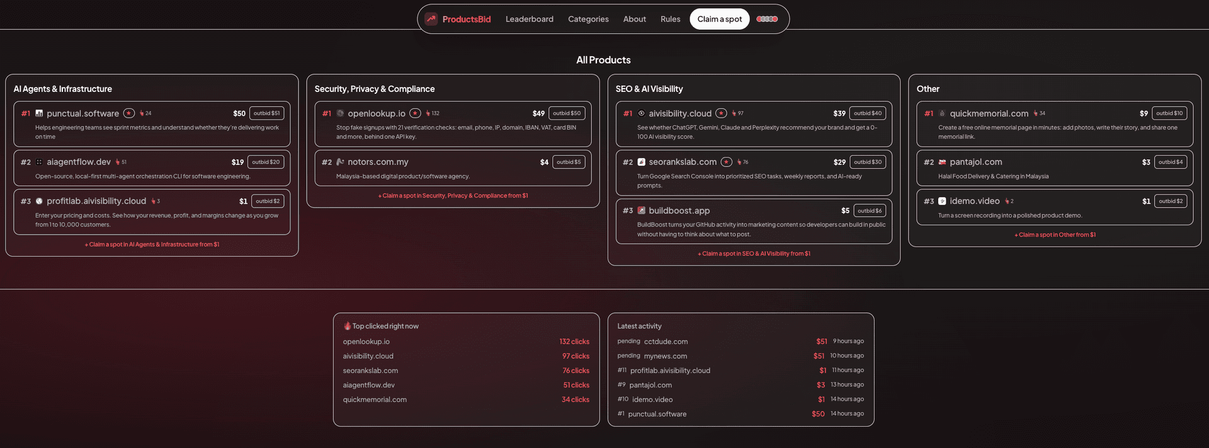Click the overlapping avatar dots in the navbar

coord(767,19)
